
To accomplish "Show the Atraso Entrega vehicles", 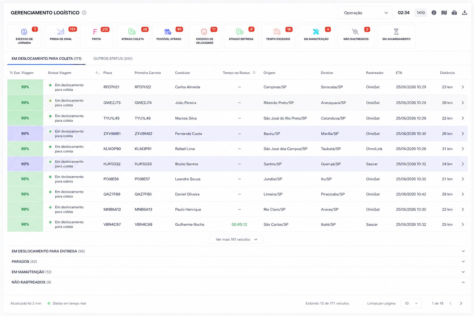I will (241, 36).
